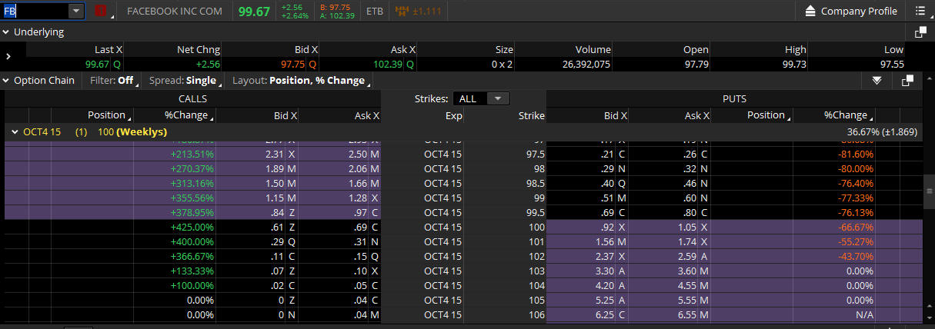
Task: Collapse the Underlying section
Action: 6,32
